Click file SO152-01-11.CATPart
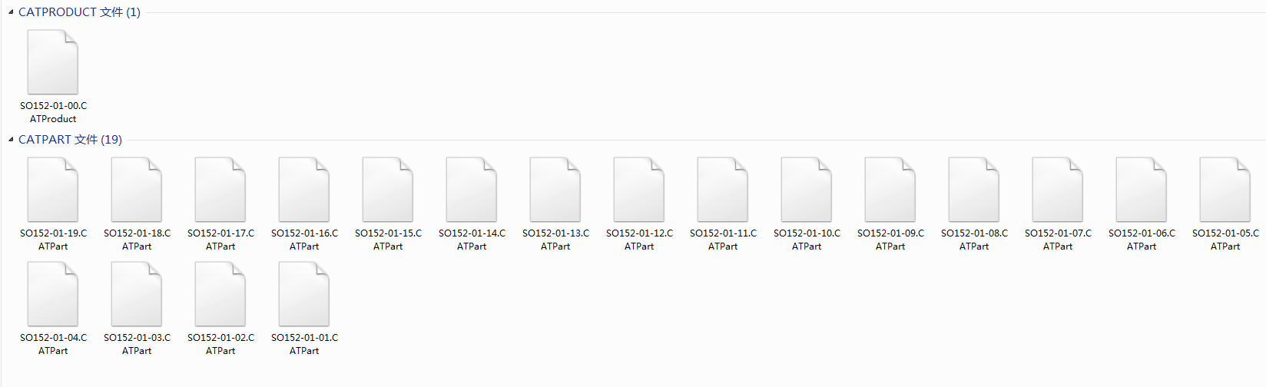 click(723, 190)
